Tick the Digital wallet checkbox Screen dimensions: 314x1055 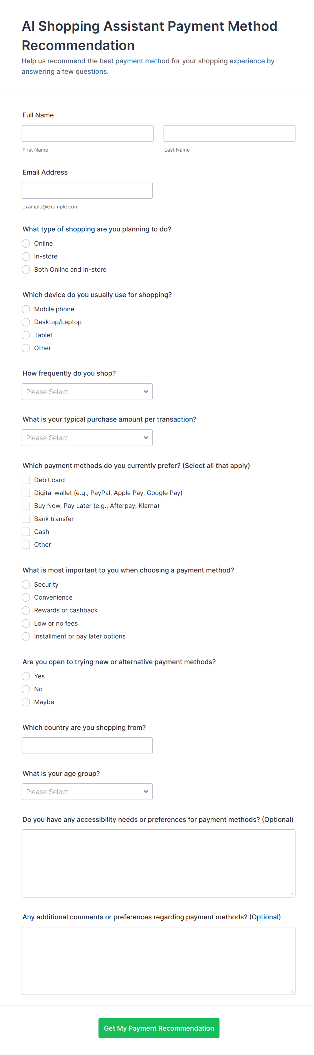pos(26,493)
